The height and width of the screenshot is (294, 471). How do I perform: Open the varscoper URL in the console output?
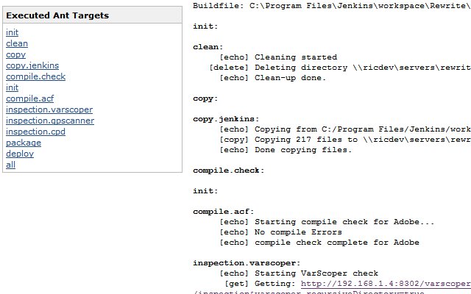tap(386, 284)
